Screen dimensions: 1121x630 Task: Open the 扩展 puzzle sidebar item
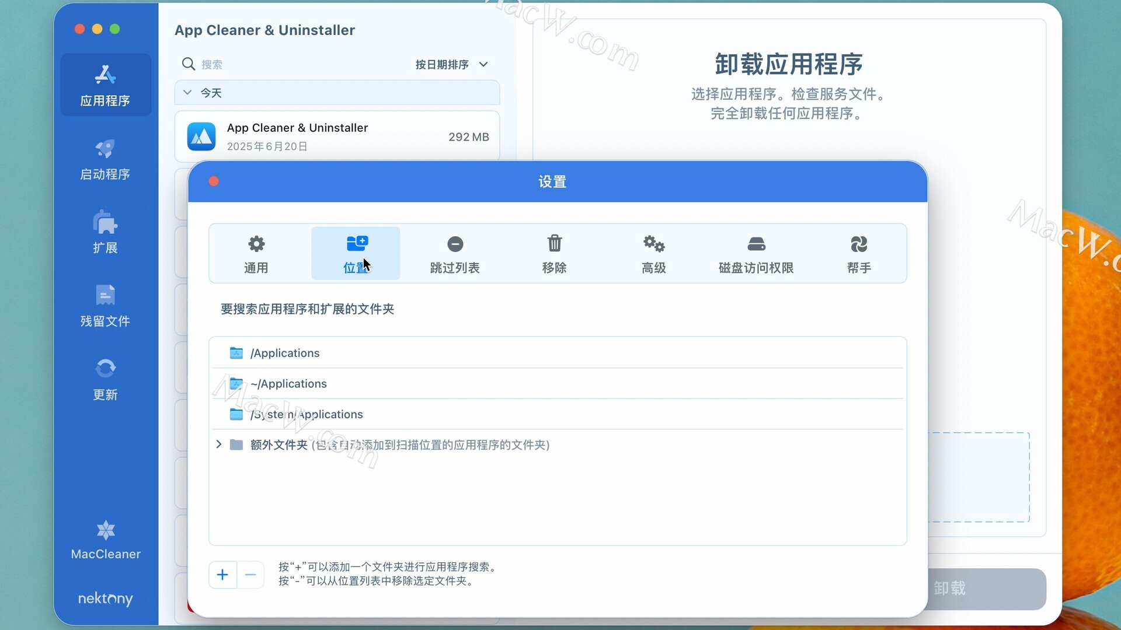click(106, 232)
